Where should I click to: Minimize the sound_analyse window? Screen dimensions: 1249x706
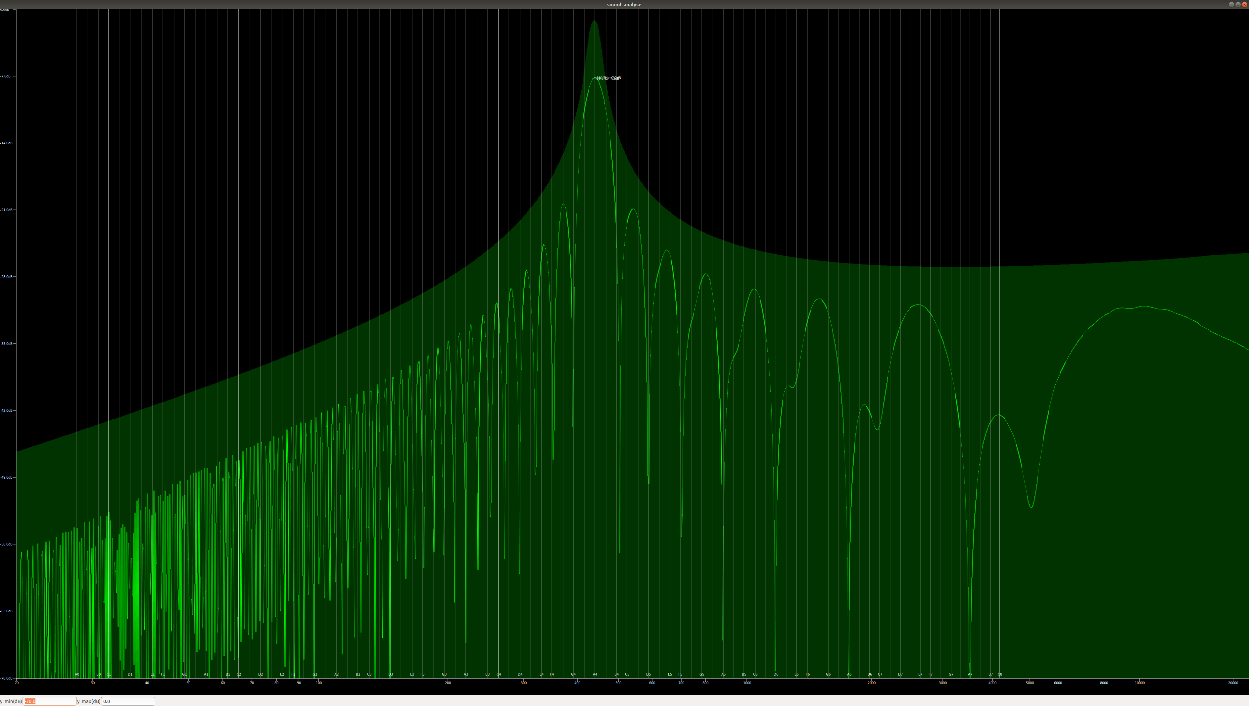[1231, 4]
